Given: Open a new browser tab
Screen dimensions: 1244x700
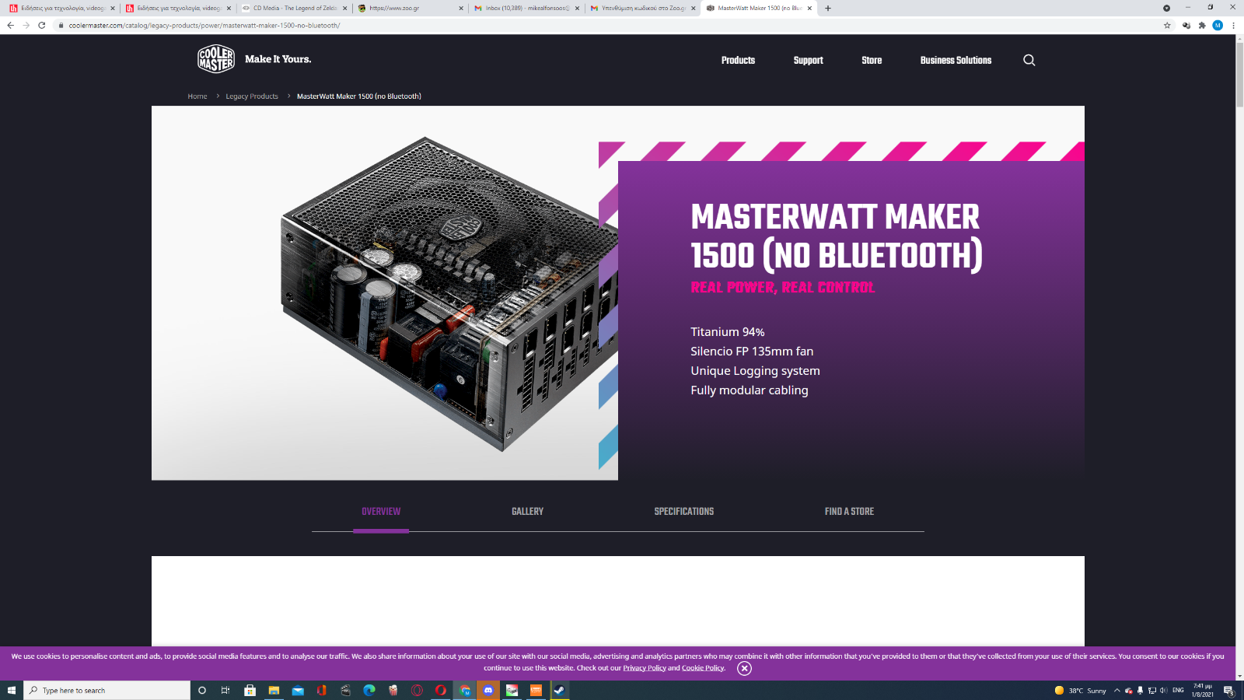Looking at the screenshot, I should tap(828, 8).
